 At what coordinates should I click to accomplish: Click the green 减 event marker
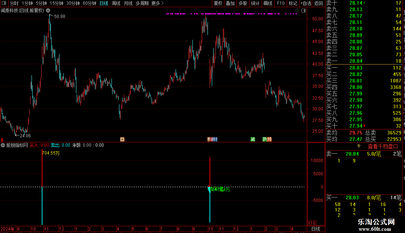coord(253,139)
